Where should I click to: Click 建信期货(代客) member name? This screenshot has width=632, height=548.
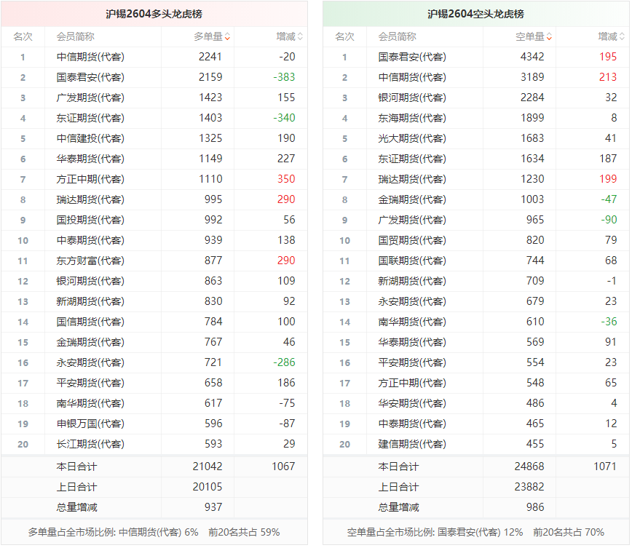click(x=412, y=444)
